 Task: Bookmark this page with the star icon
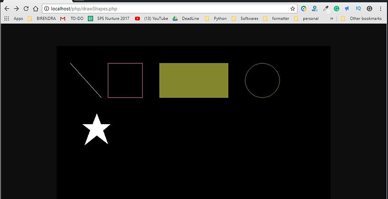pyautogui.click(x=293, y=9)
